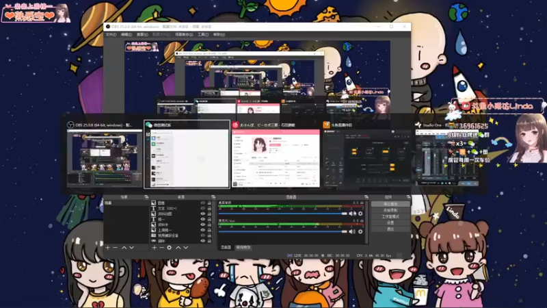Screen dimensions: 547x308
Task: Select the 场景 entry in scenes list
Action: (126, 203)
